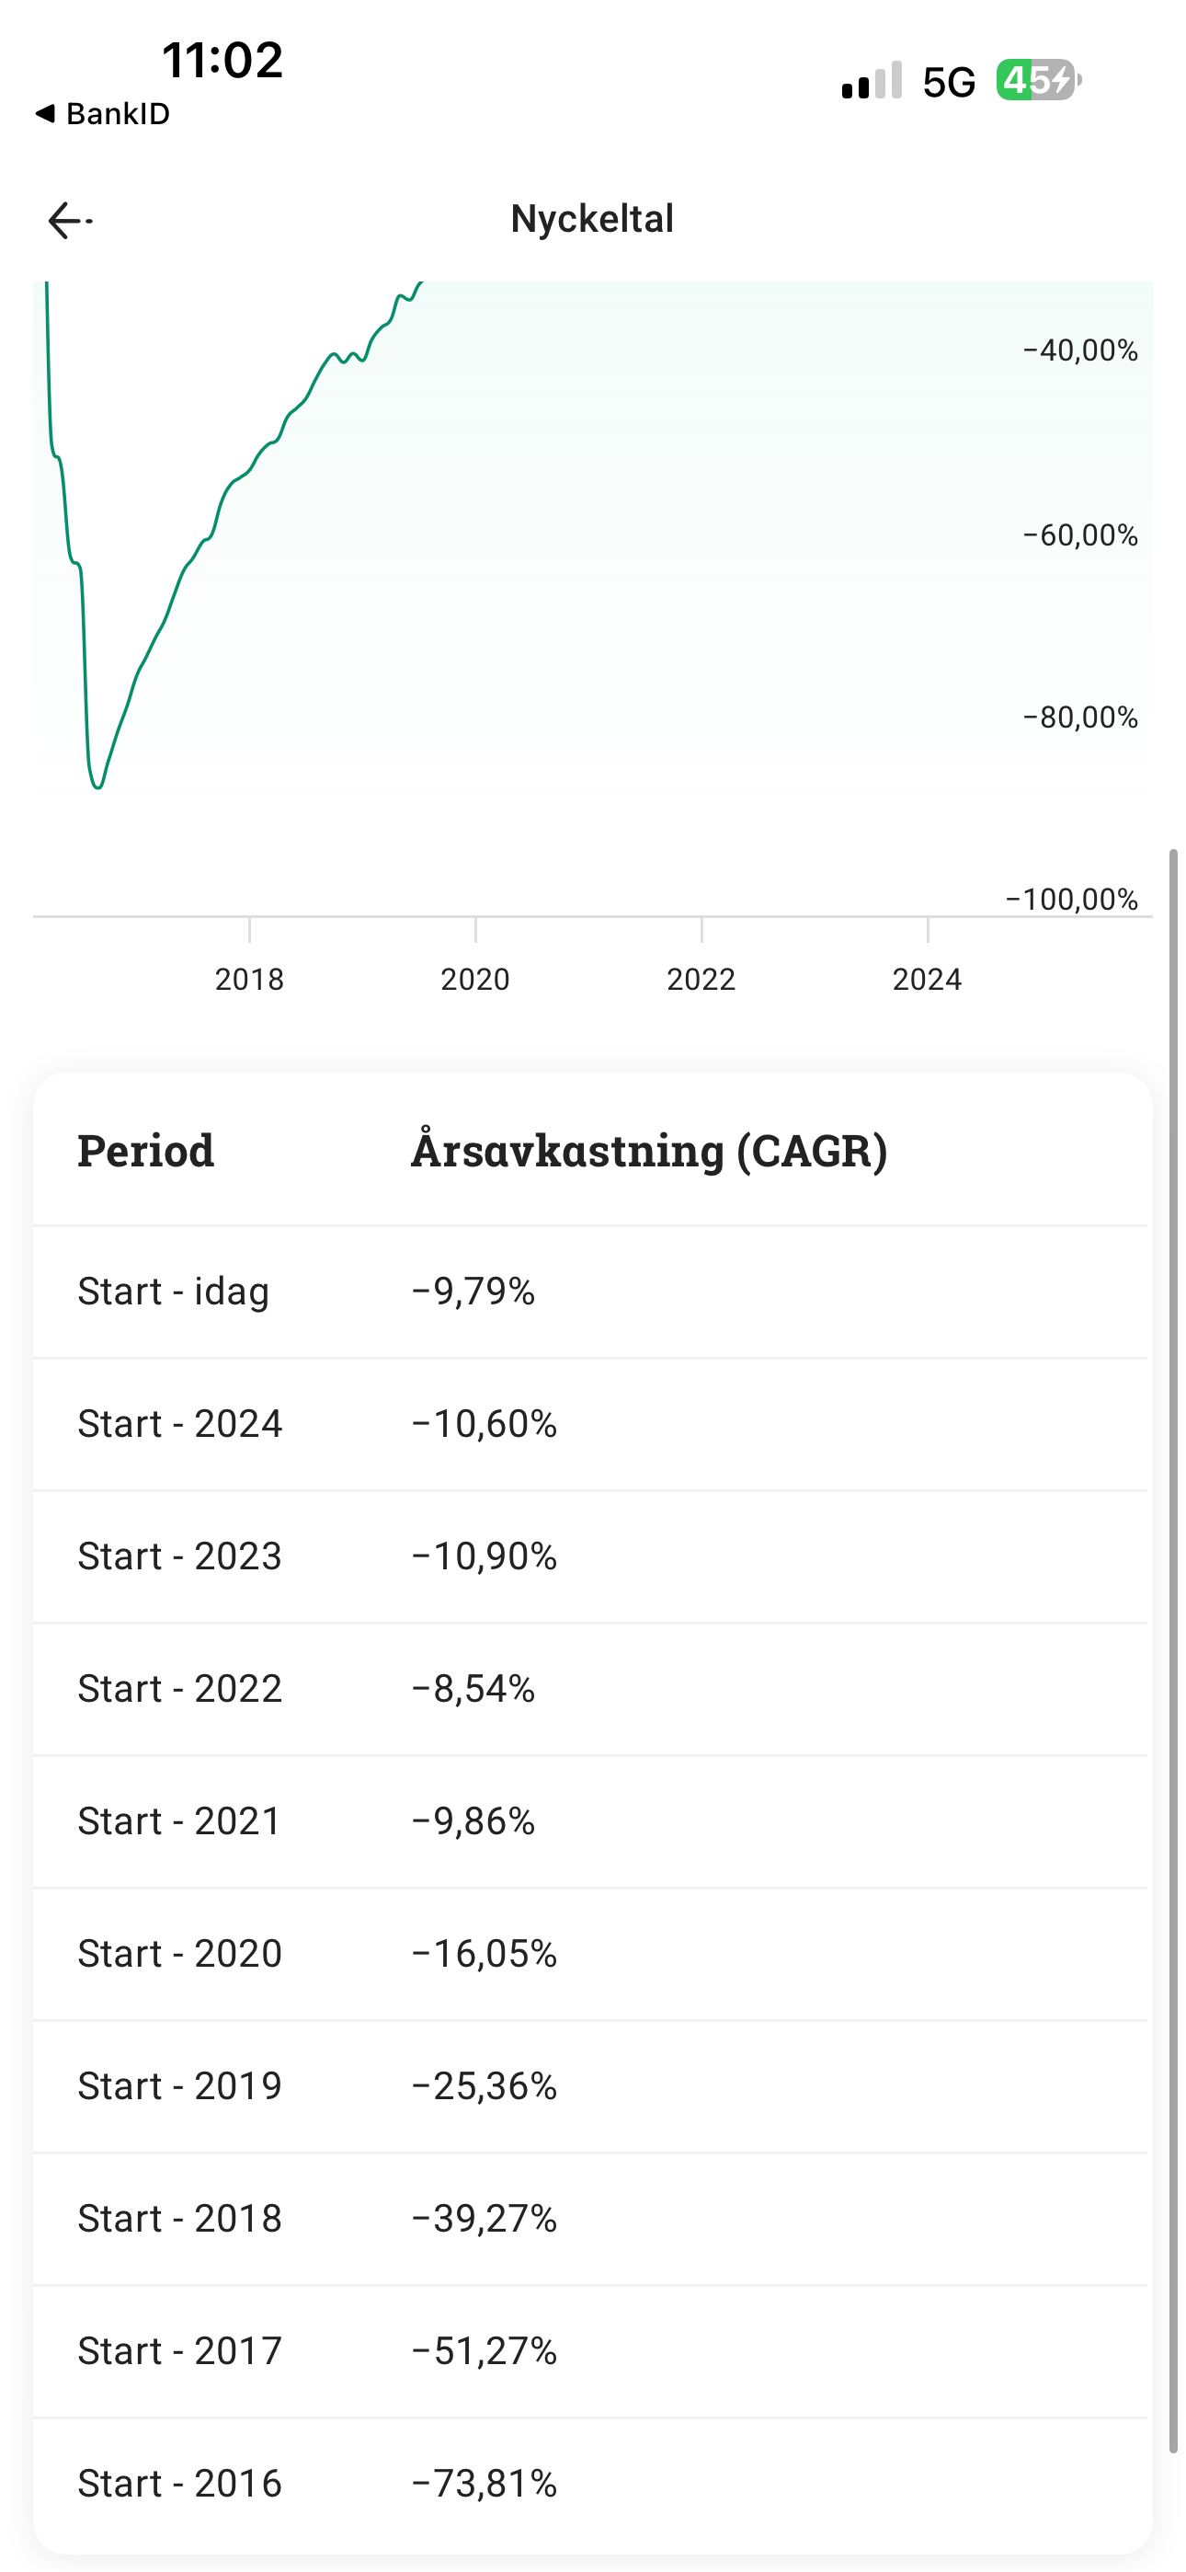1186x2572 pixels.
Task: Tap the cellular signal bars icon
Action: (x=872, y=82)
